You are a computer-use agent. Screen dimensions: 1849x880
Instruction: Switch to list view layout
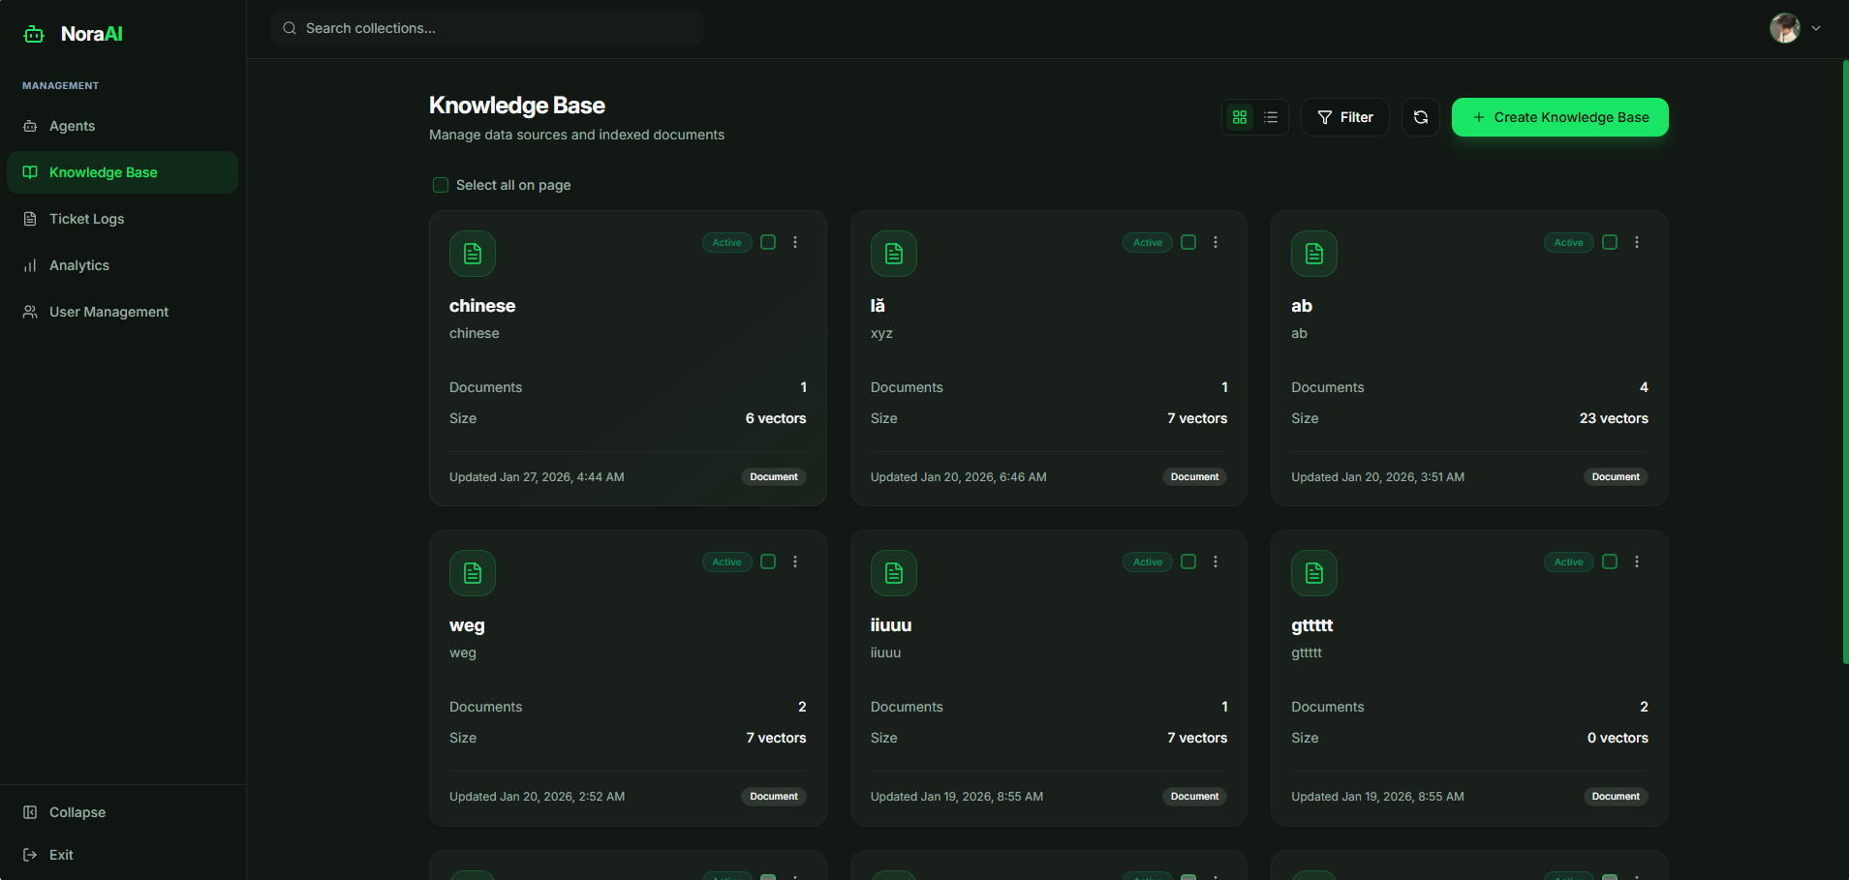(x=1271, y=117)
